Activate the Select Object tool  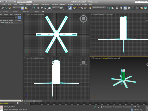[23, 8]
